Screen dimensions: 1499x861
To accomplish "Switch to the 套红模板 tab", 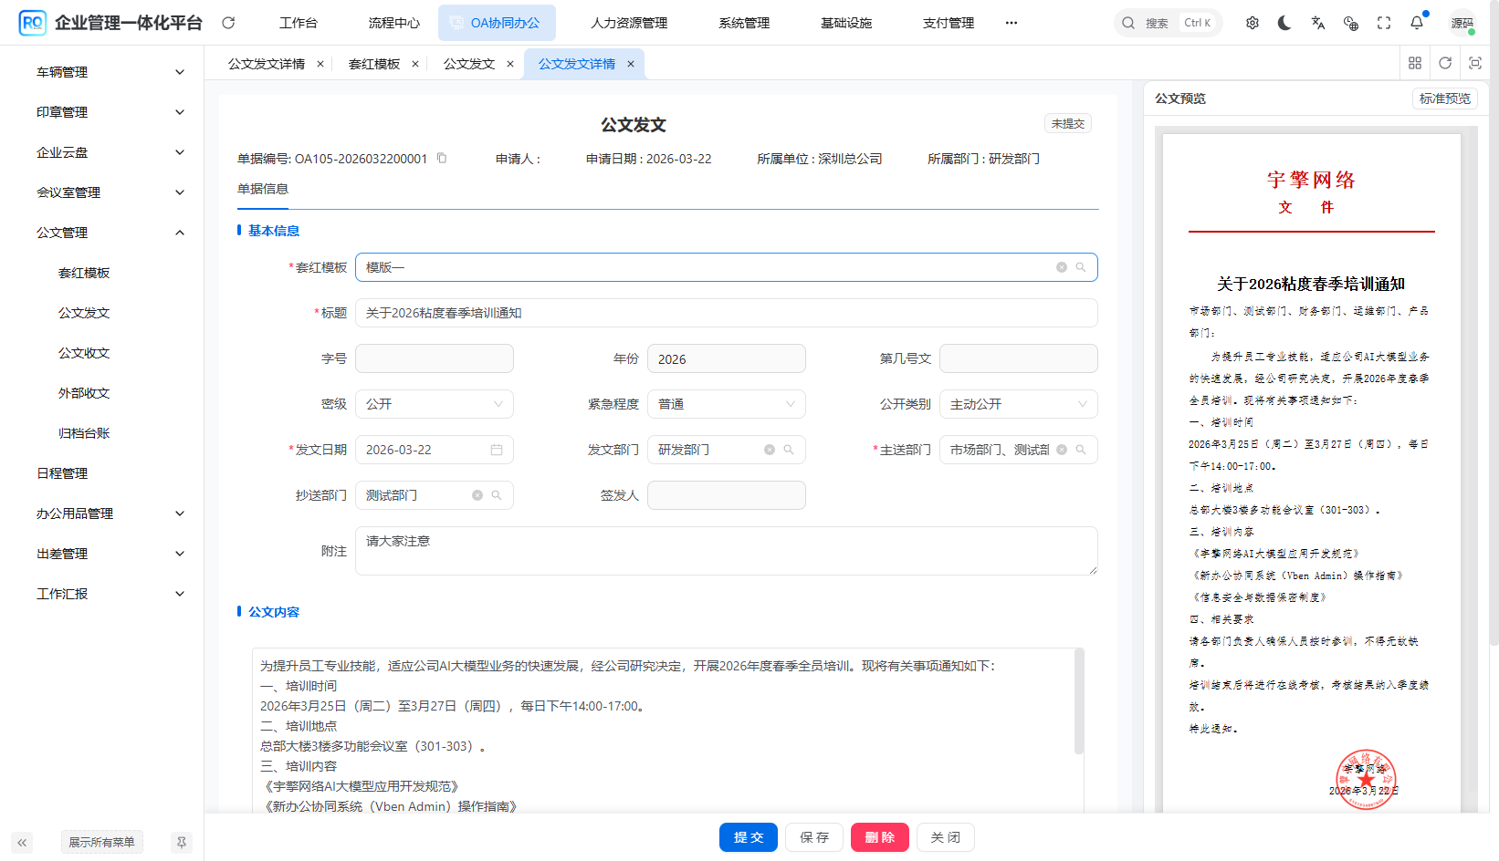I will pos(374,64).
